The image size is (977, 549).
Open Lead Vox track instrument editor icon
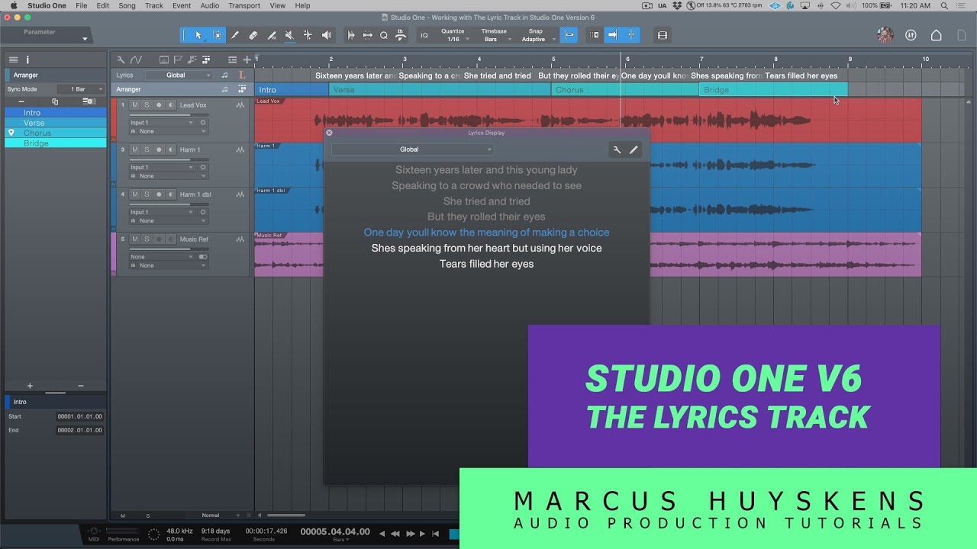[x=240, y=105]
